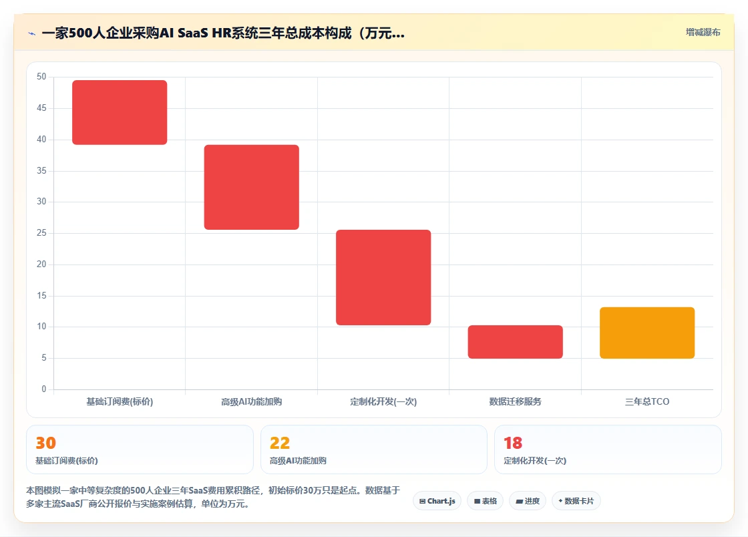
Task: Click y-axis value 10
Action: (x=41, y=327)
